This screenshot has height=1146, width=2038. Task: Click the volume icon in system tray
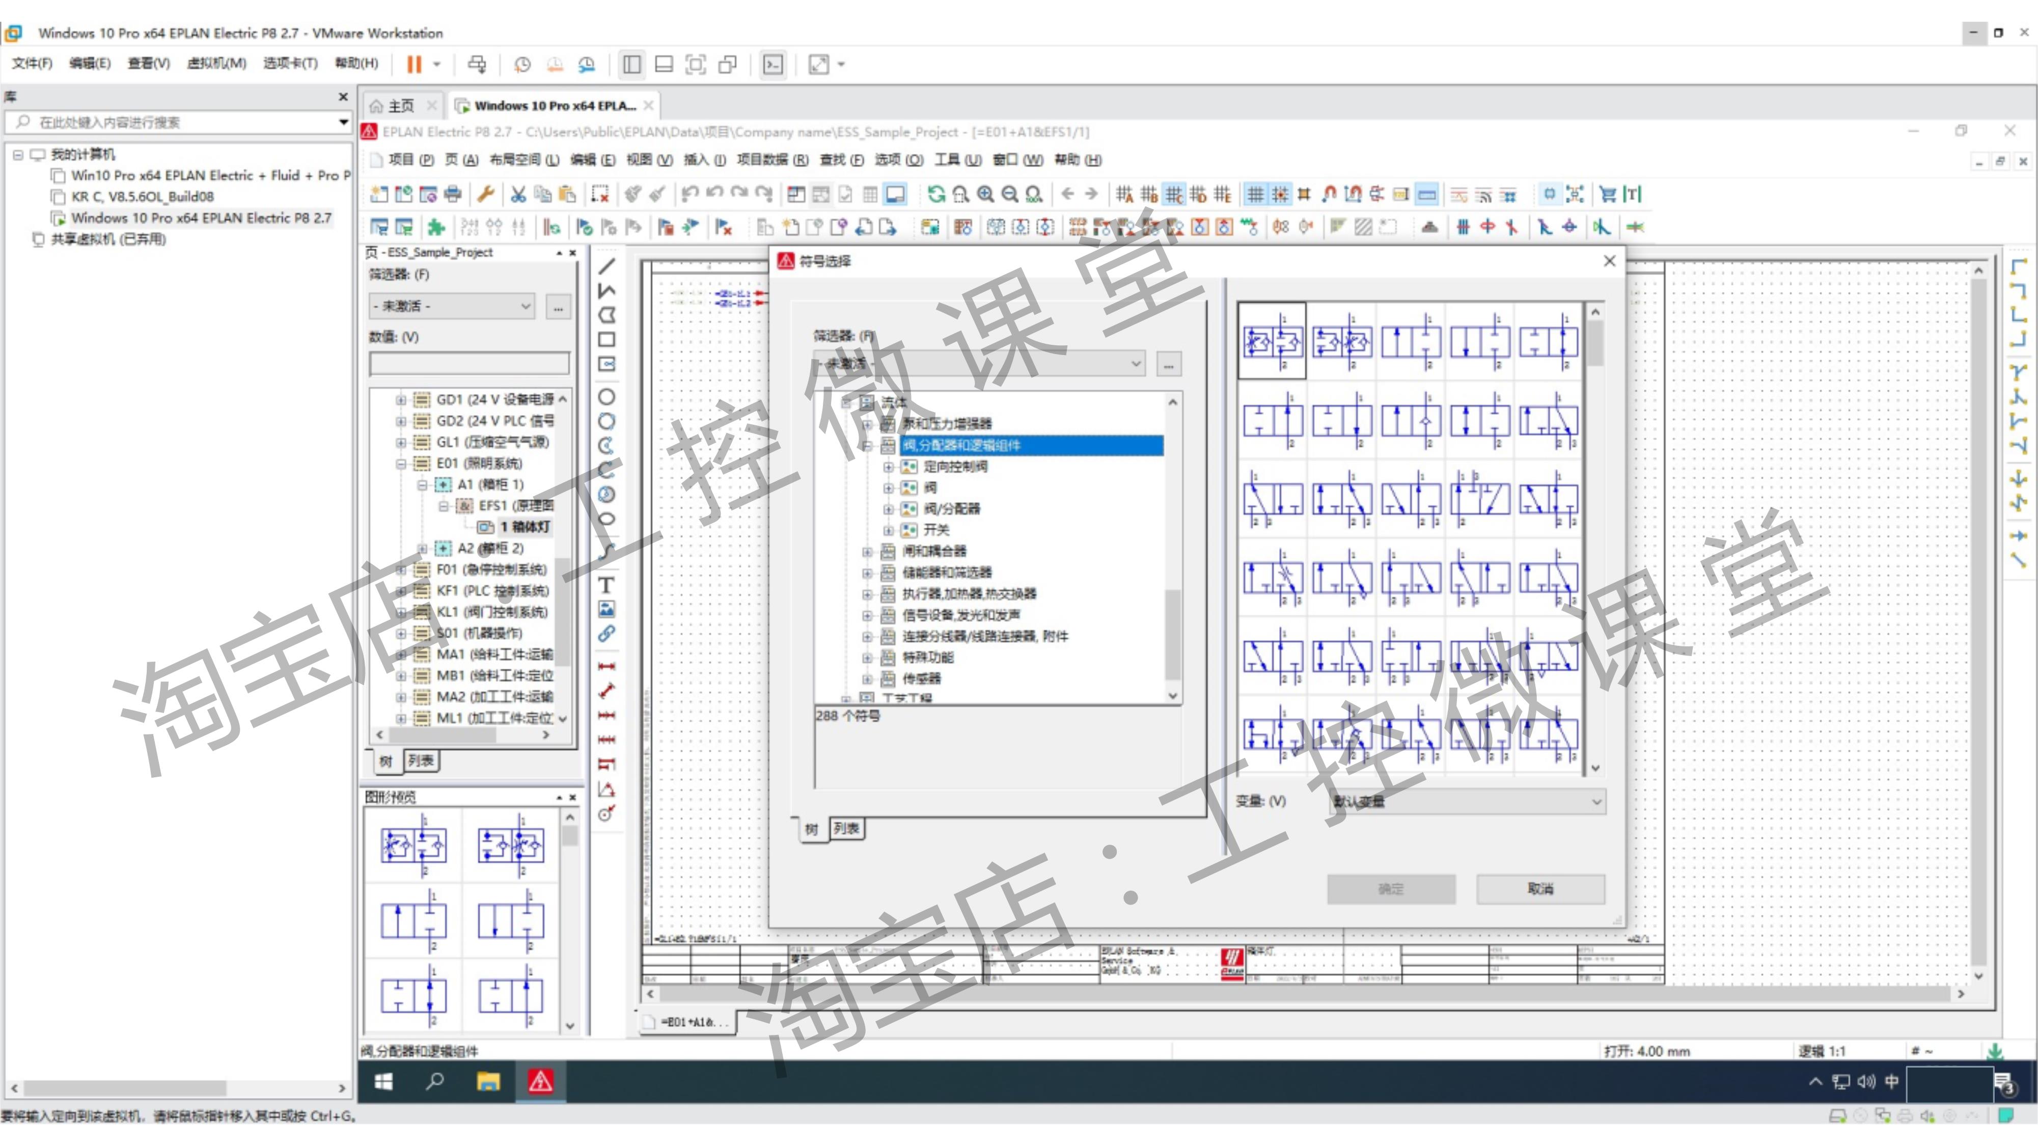pyautogui.click(x=1865, y=1081)
